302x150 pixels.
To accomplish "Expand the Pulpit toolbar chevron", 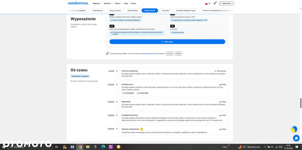I will coord(229,145).
